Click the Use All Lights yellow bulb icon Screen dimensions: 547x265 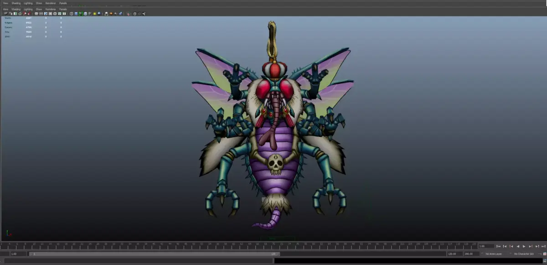point(94,14)
